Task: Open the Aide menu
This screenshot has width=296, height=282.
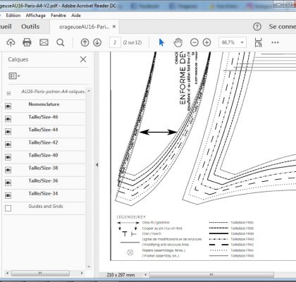Action: [76, 16]
